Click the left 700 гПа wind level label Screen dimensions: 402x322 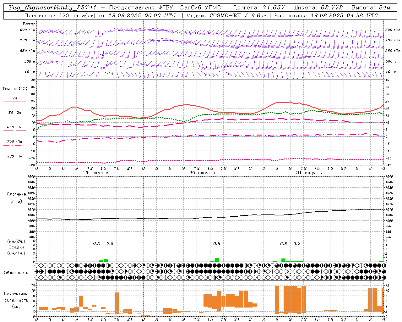(28, 40)
